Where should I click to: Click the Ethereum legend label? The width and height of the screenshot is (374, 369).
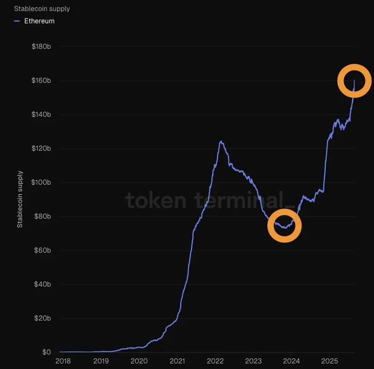tap(39, 21)
